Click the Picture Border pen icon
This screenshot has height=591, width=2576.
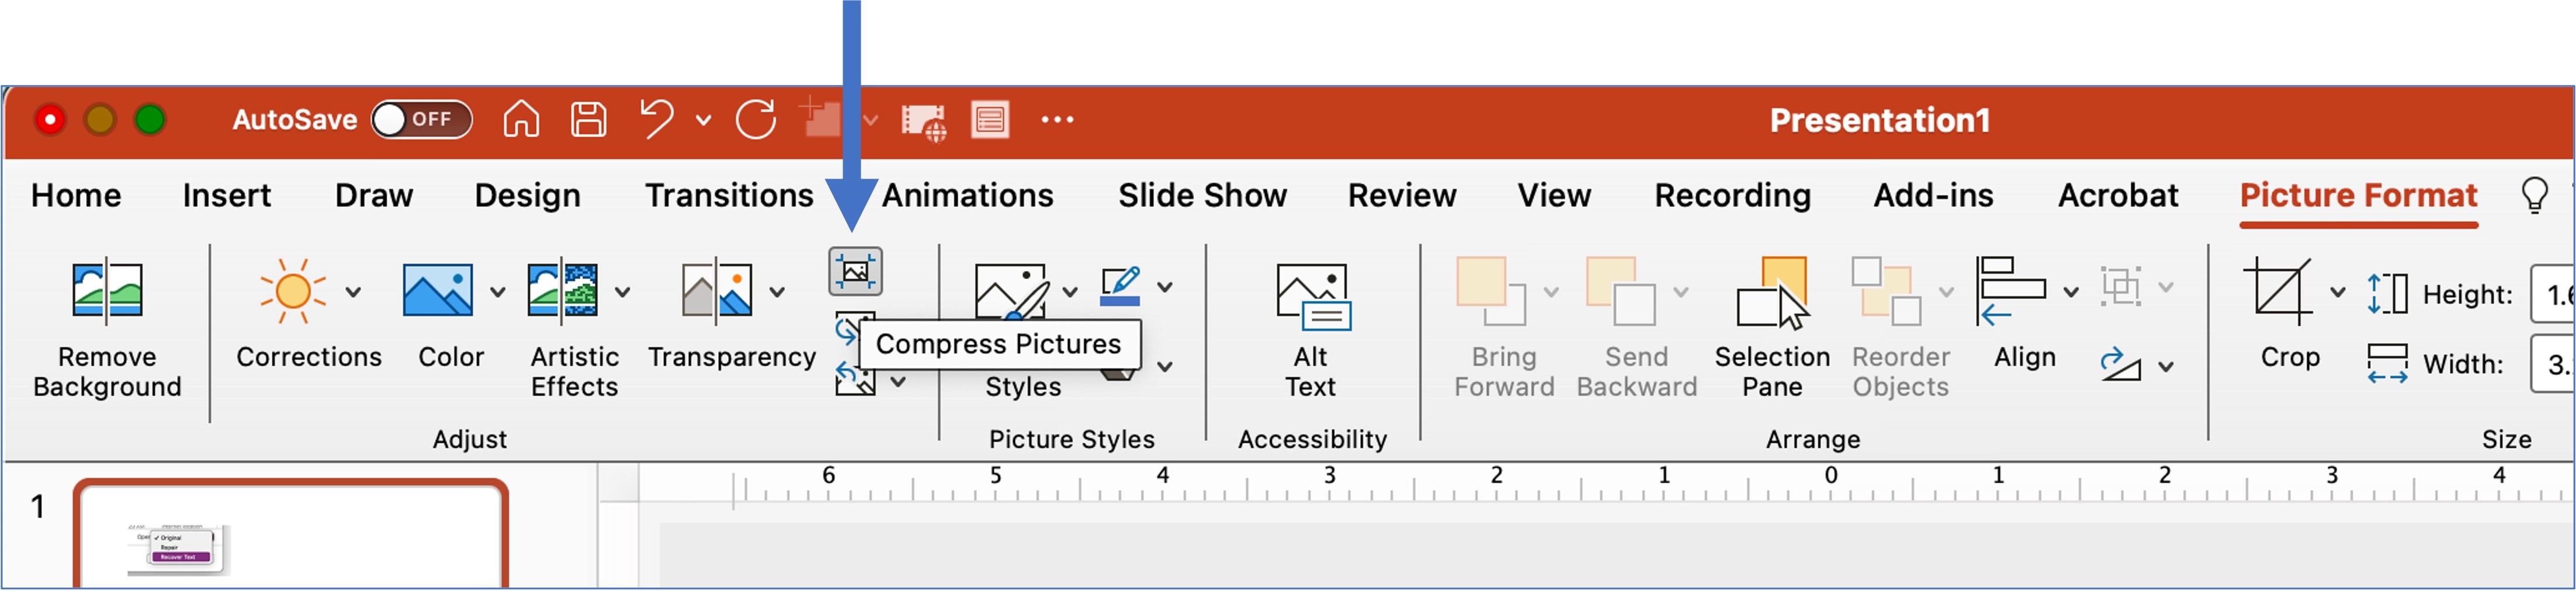[1120, 286]
